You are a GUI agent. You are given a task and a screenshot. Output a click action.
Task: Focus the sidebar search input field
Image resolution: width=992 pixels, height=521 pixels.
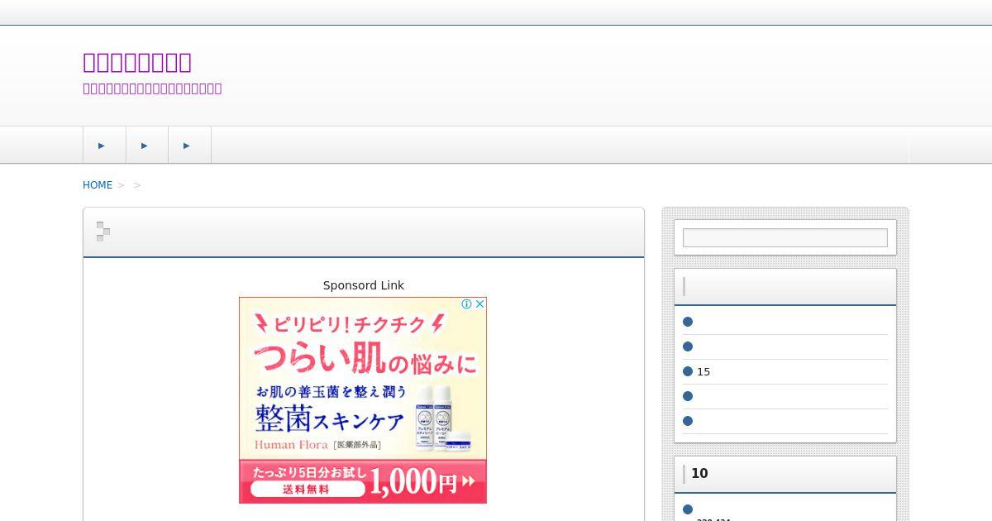click(x=785, y=238)
